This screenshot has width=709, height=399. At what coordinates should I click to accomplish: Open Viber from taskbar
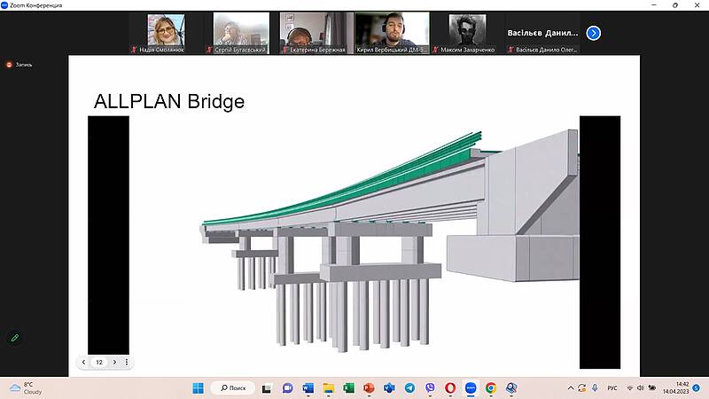point(430,388)
